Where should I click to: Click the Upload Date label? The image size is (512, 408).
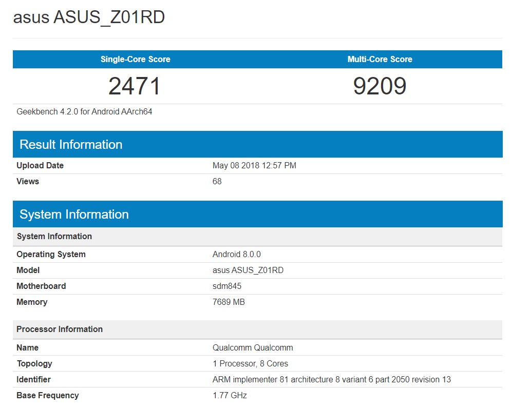click(40, 165)
